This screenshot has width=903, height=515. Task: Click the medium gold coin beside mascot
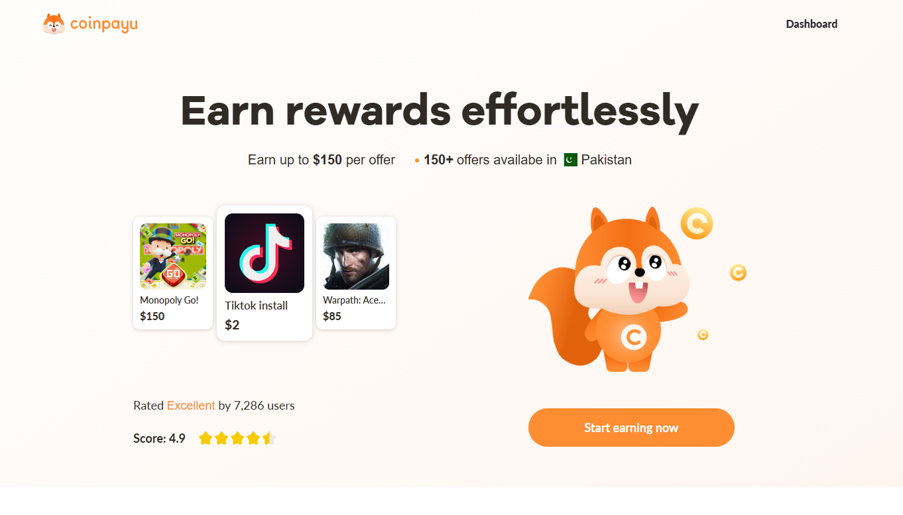click(x=738, y=272)
